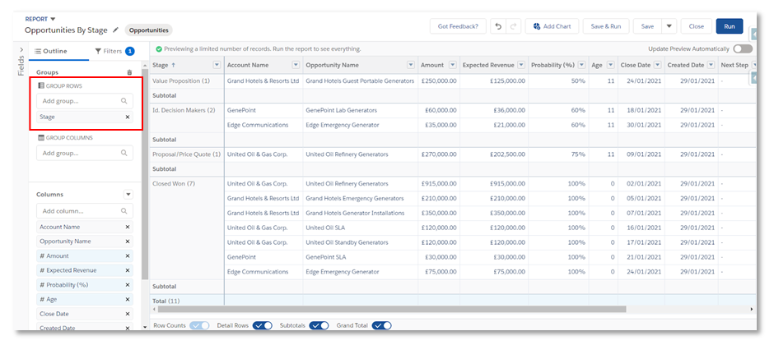The width and height of the screenshot is (774, 345).
Task: Remove Age column with X
Action: point(128,299)
